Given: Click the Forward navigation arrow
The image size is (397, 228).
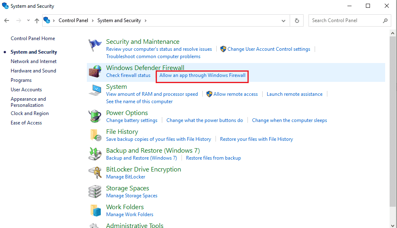Looking at the screenshot, I should pyautogui.click(x=18, y=20).
